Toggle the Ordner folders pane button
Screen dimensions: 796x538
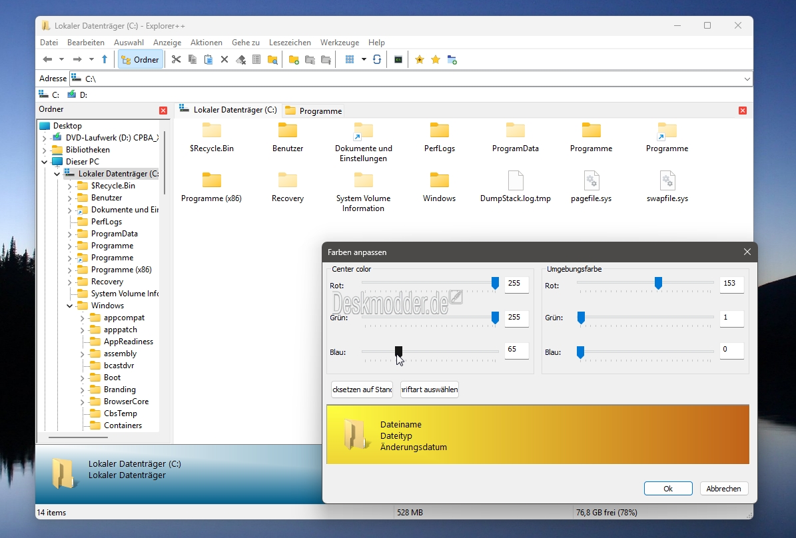tap(141, 59)
